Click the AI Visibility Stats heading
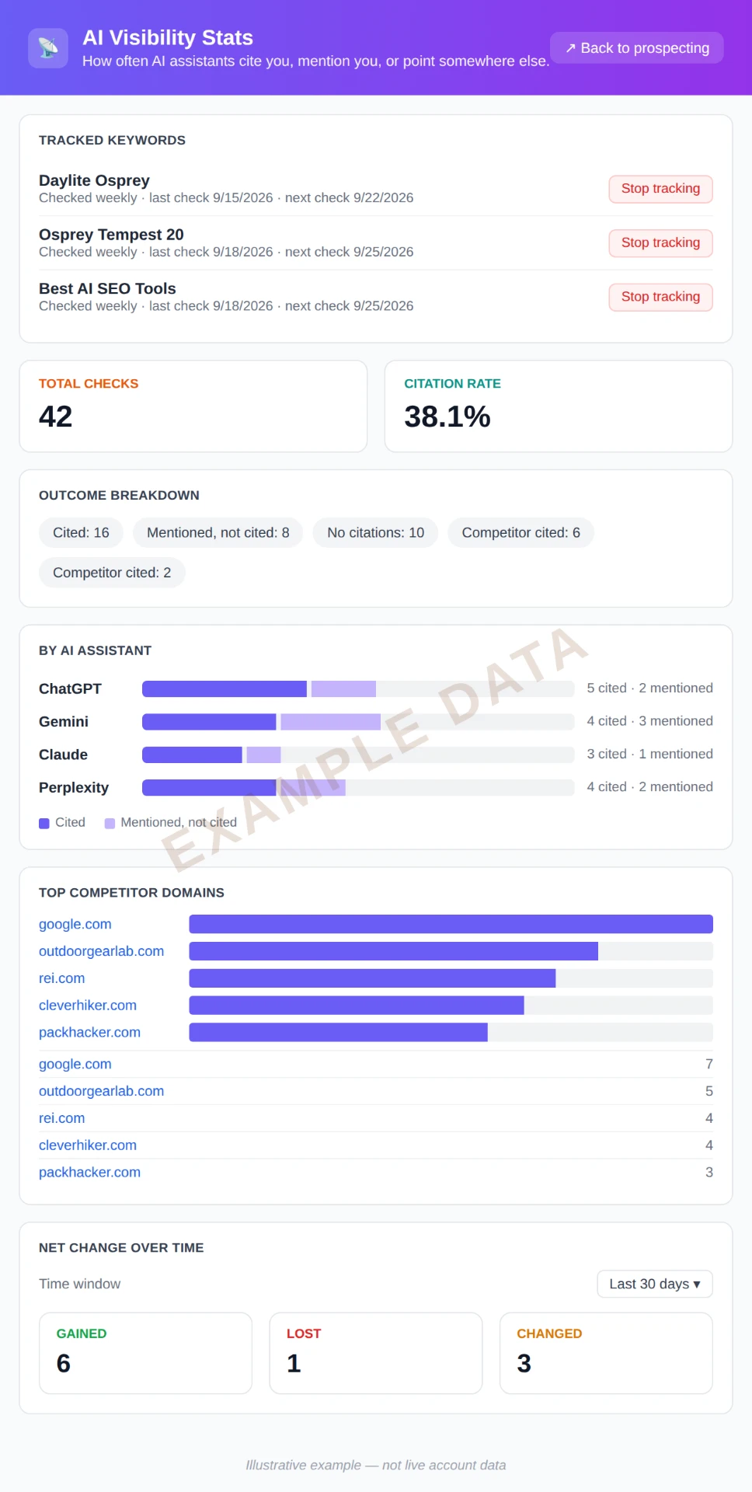The image size is (752, 1492). point(168,37)
